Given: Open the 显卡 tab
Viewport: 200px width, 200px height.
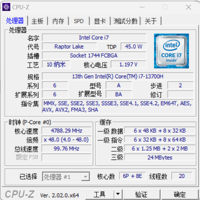Looking at the screenshot, I should (x=100, y=21).
